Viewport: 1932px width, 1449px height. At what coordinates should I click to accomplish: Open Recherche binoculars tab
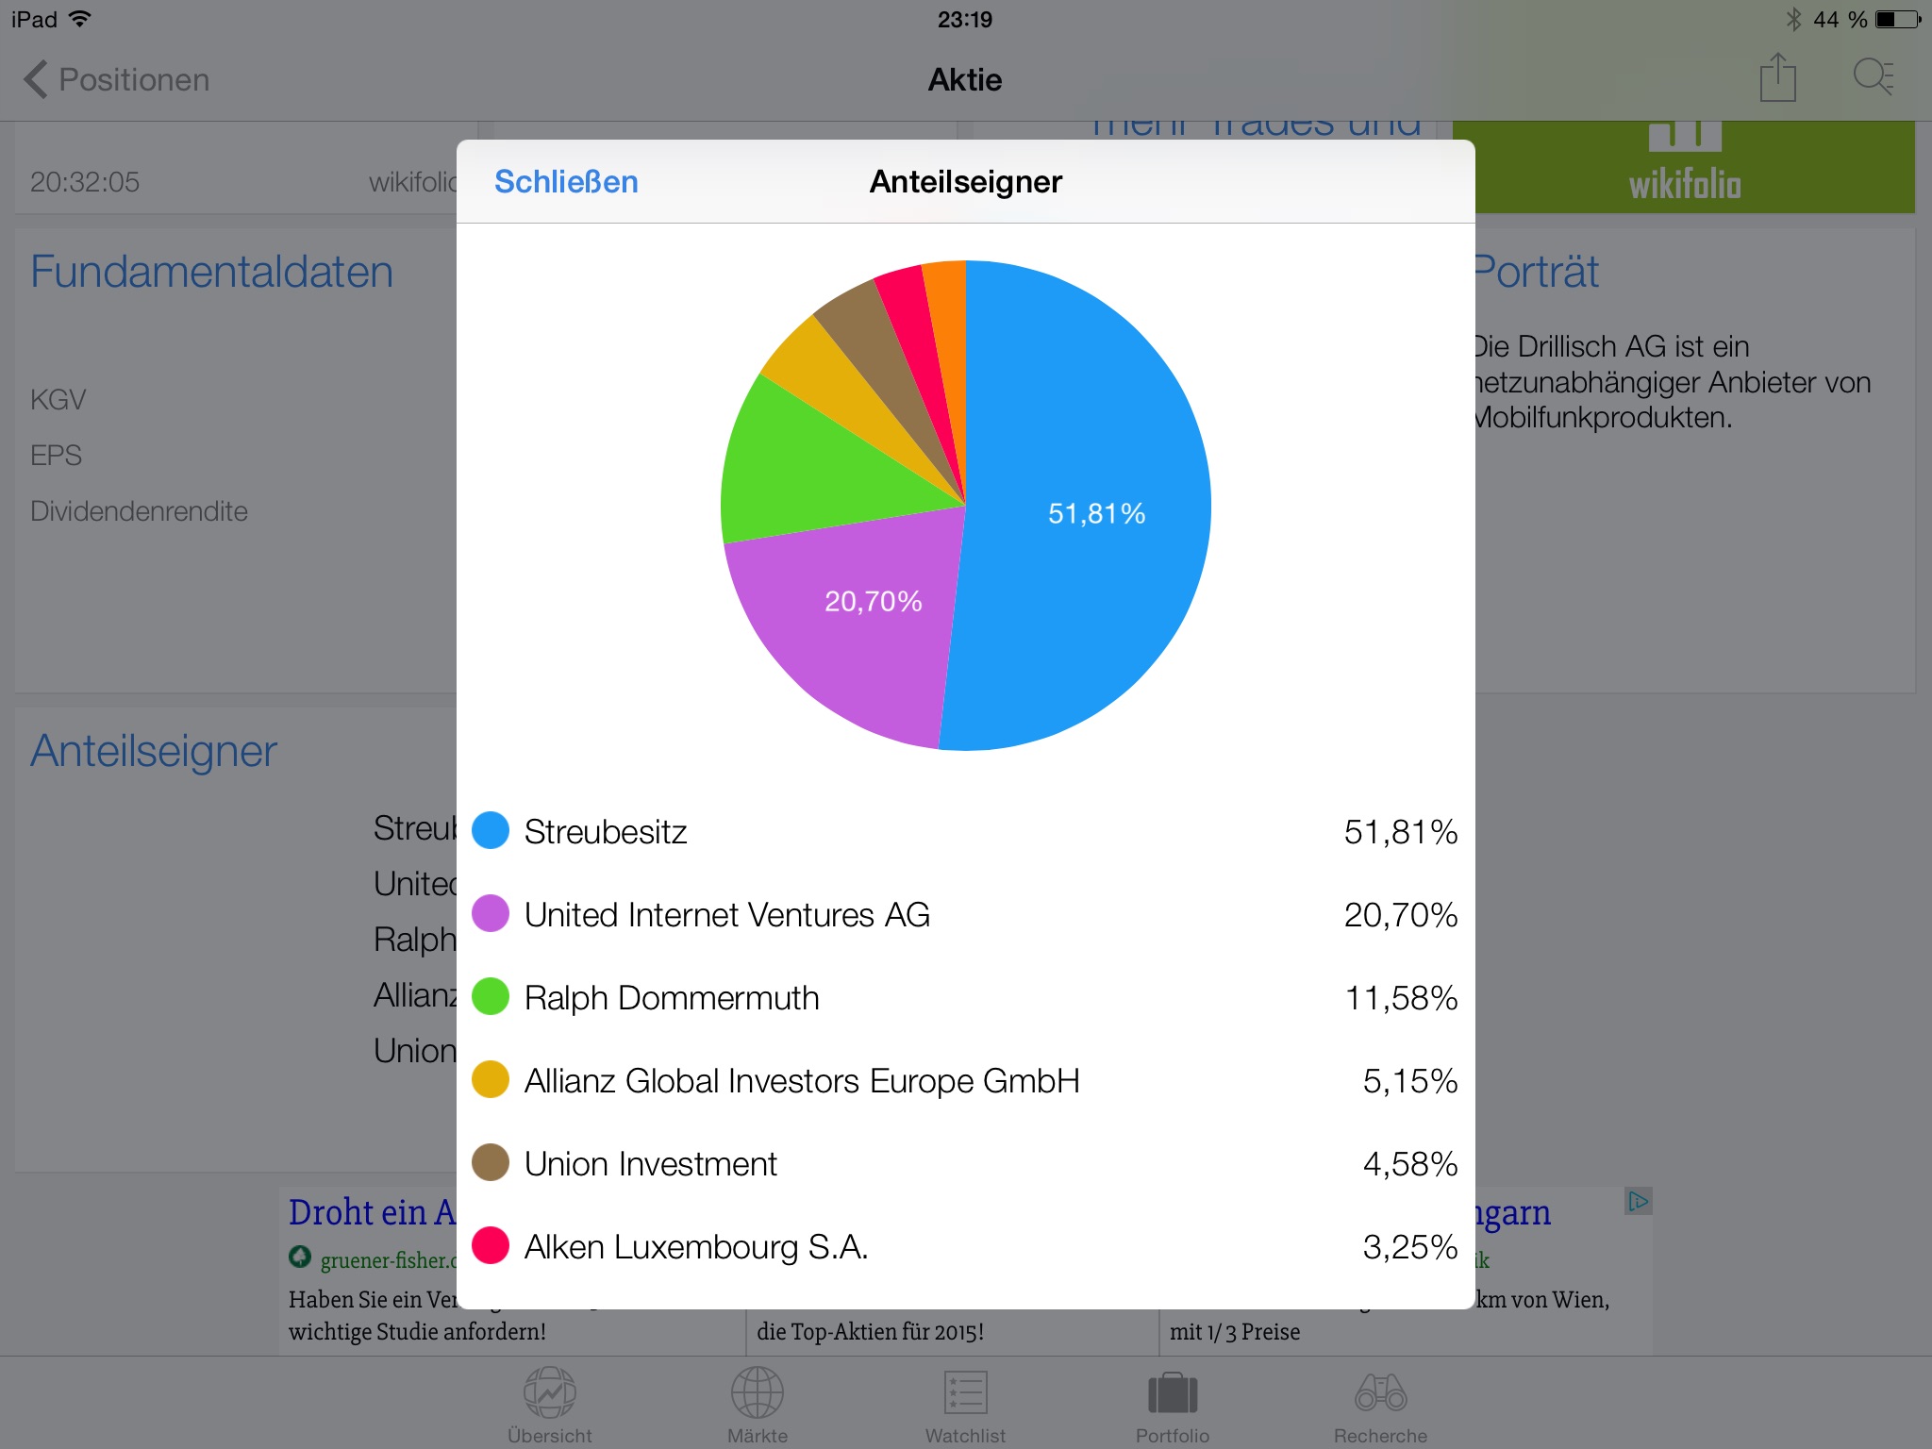tap(1380, 1405)
